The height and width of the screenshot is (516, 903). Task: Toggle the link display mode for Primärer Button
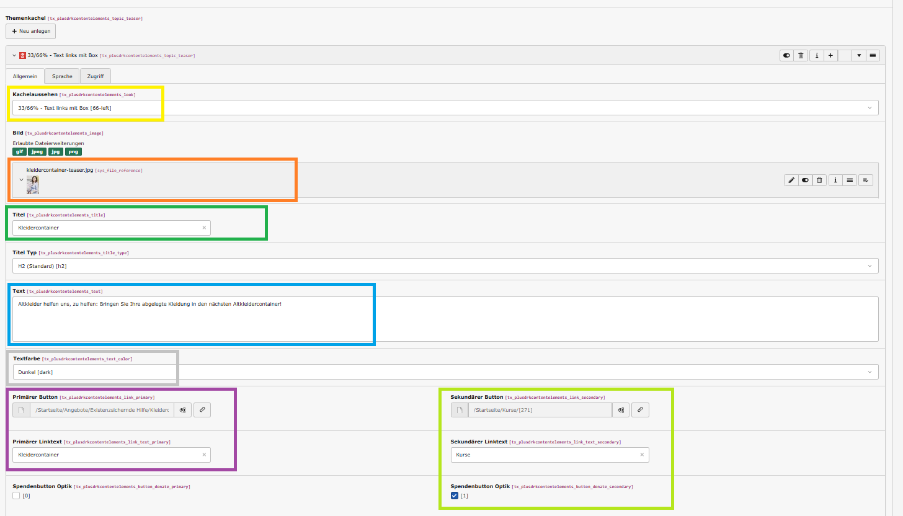click(183, 410)
